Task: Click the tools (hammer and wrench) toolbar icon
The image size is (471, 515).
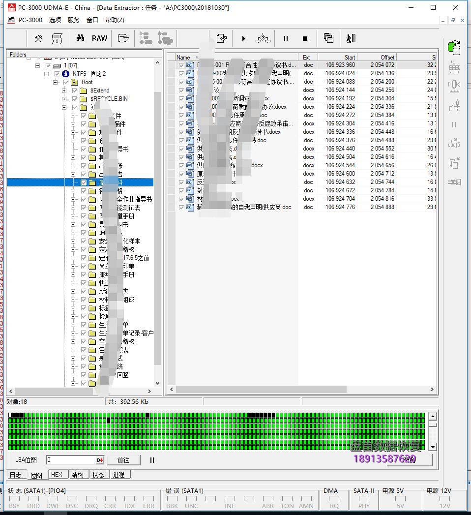Action: [38, 38]
